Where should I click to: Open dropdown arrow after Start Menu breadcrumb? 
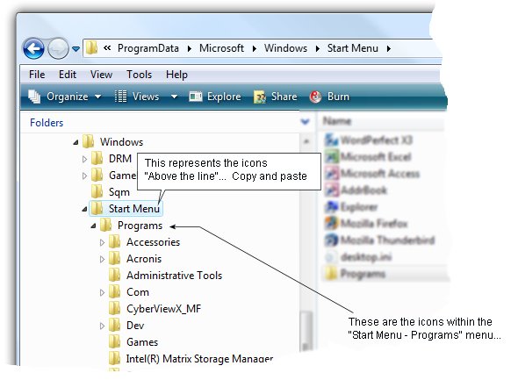pos(389,49)
